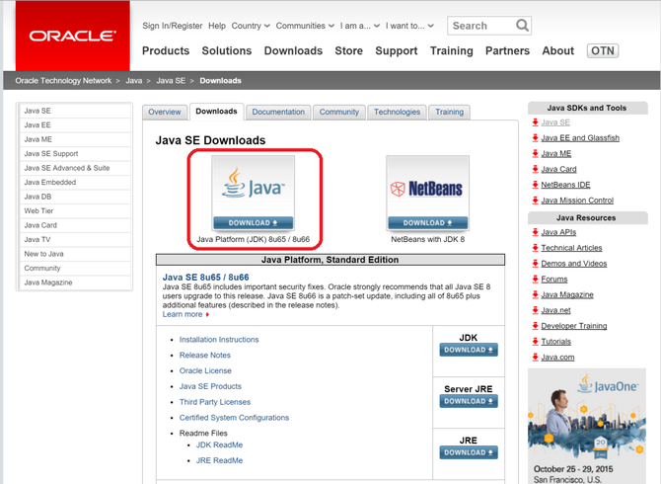Click the Oracle logo

click(x=72, y=36)
